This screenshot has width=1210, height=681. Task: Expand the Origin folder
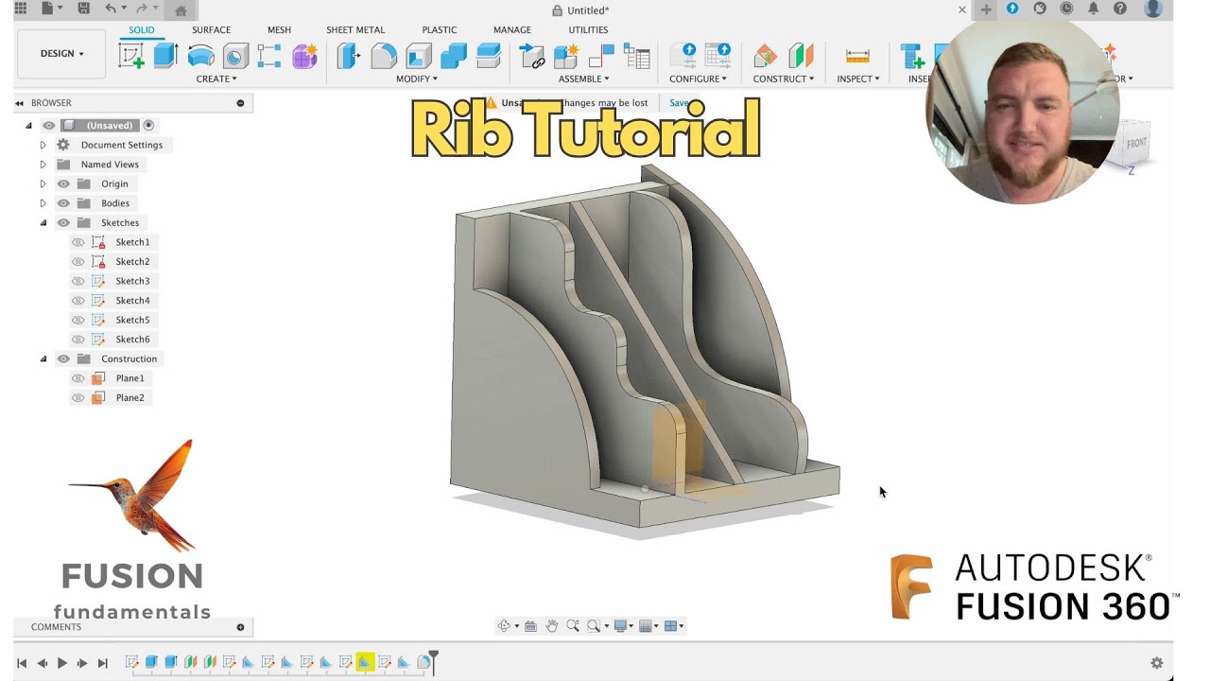pos(43,183)
